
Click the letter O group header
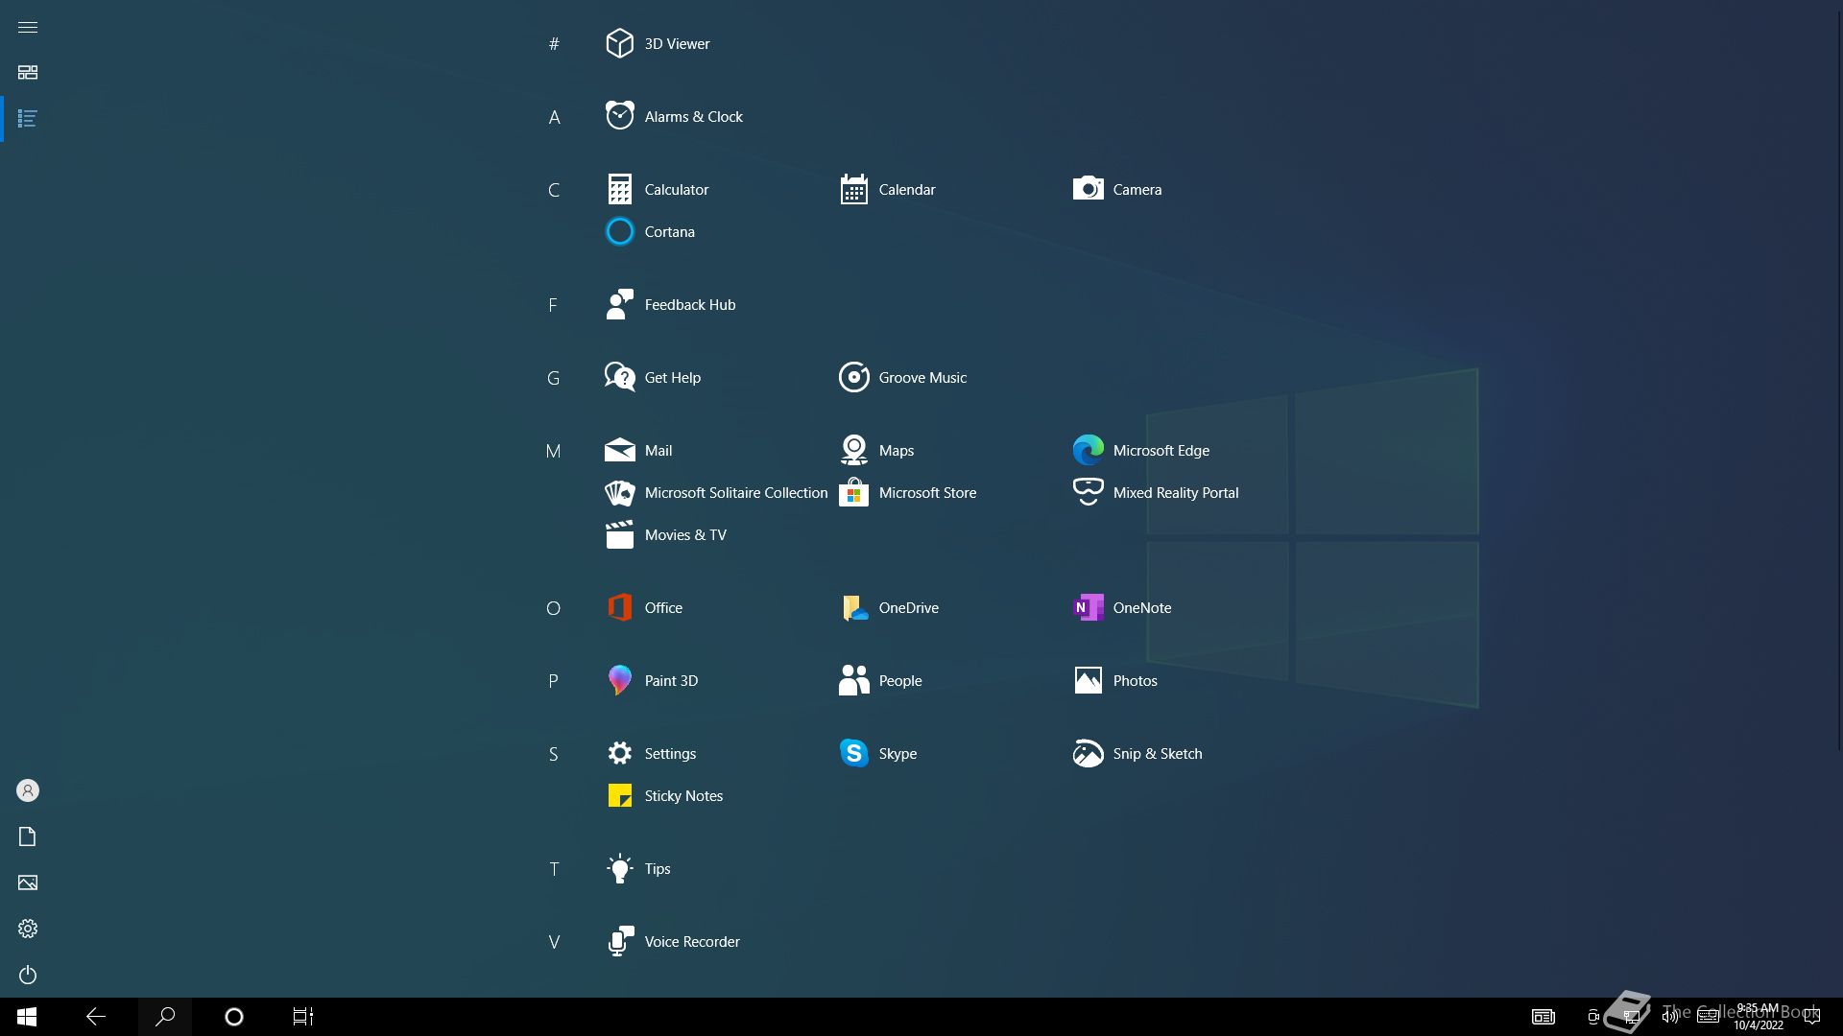click(x=554, y=608)
